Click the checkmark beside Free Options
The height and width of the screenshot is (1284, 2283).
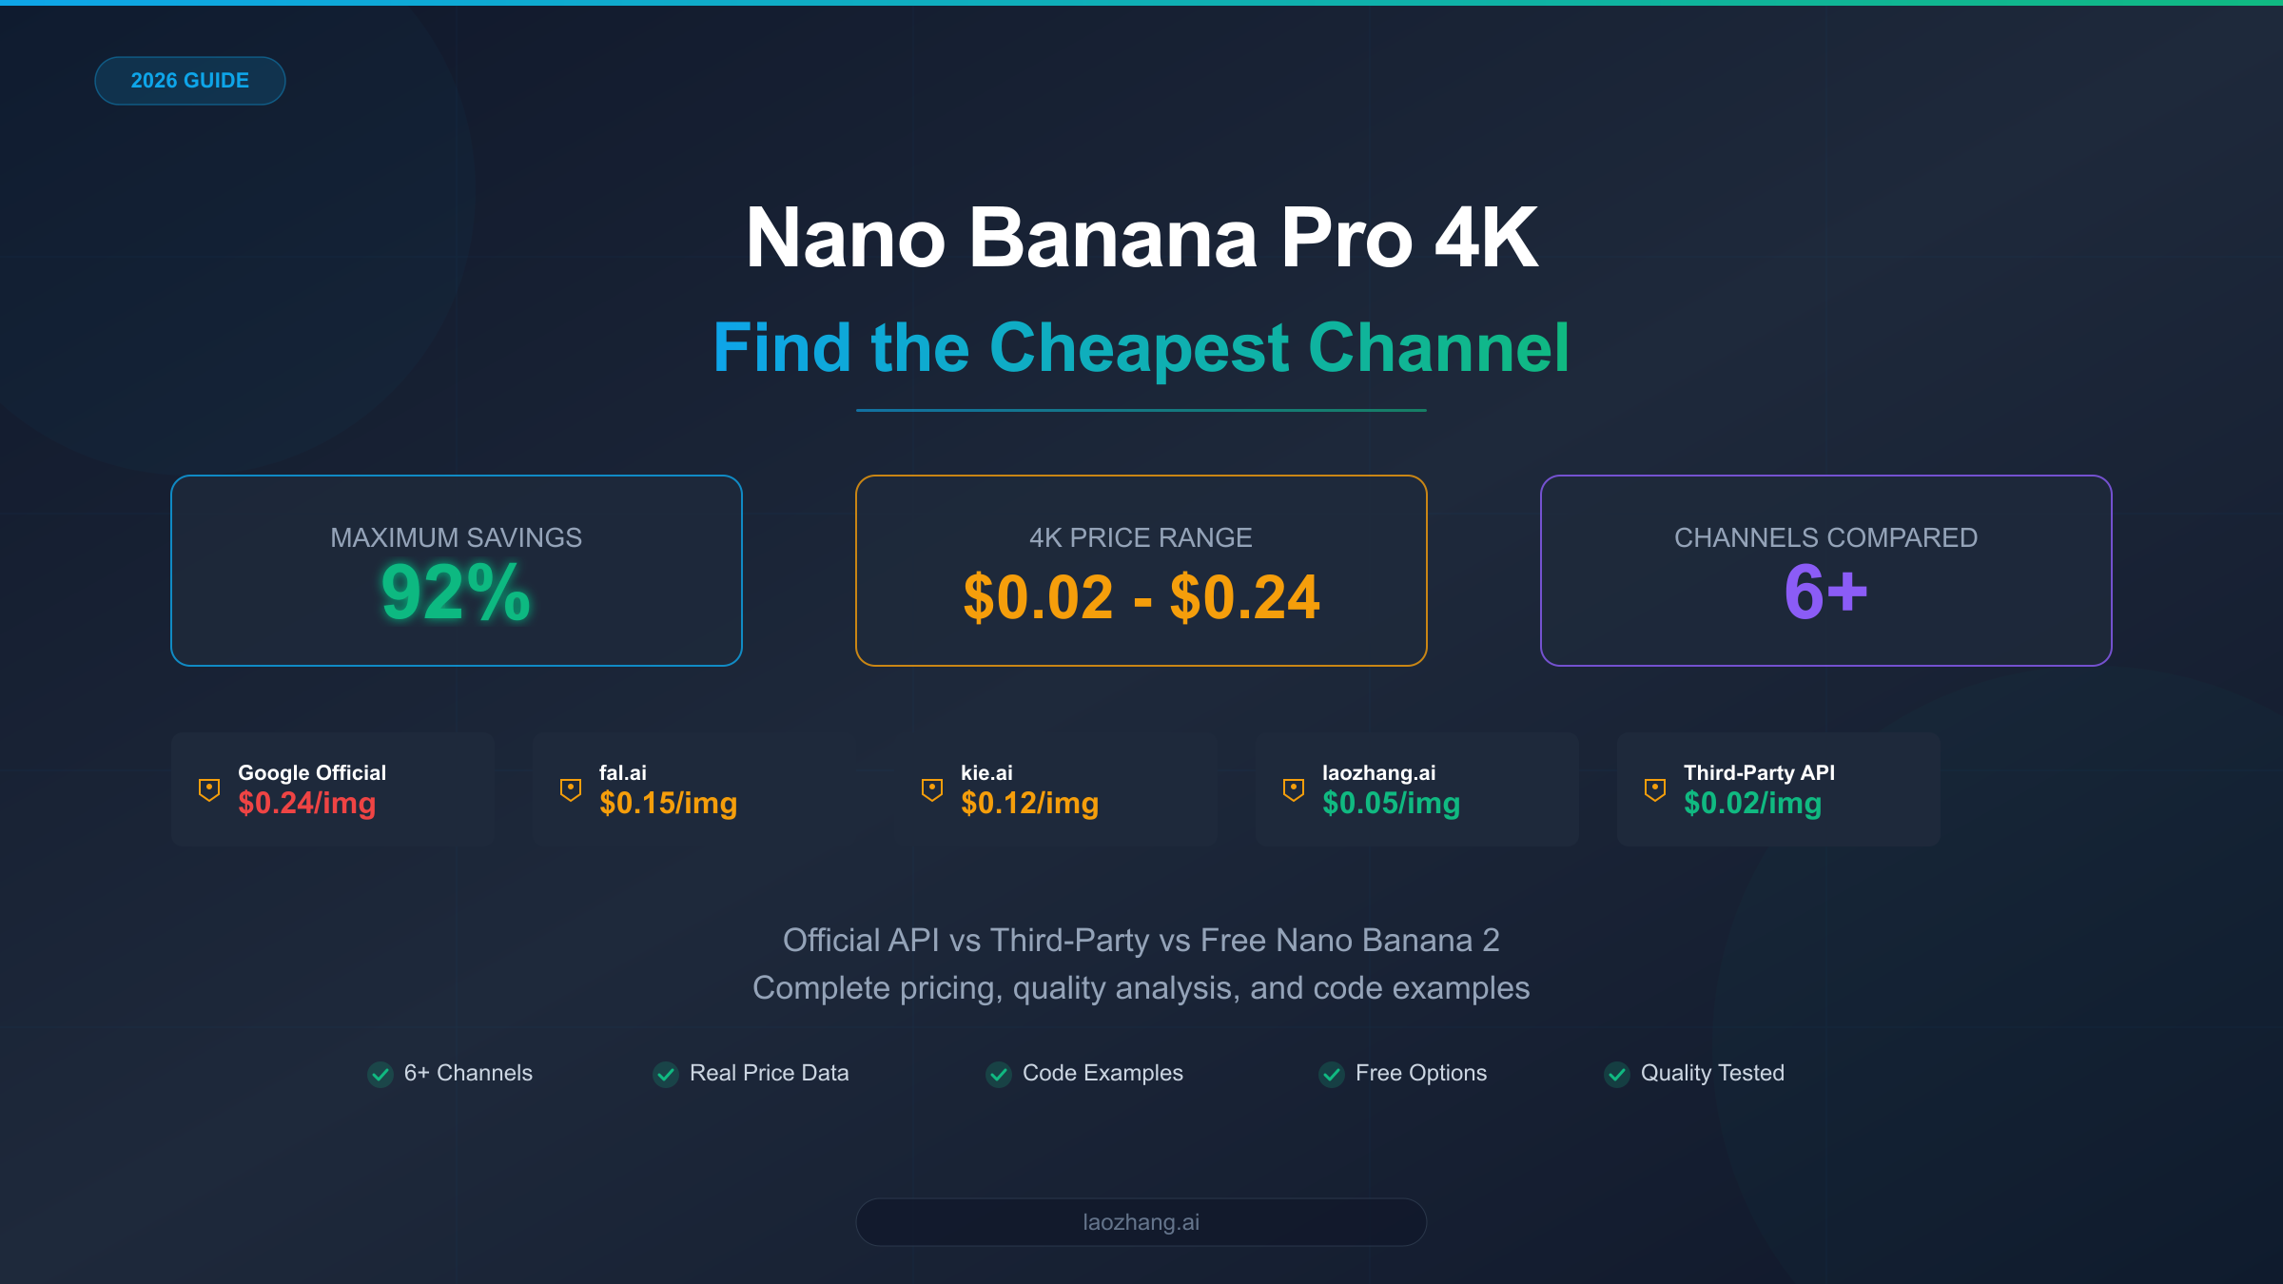[x=1332, y=1074]
